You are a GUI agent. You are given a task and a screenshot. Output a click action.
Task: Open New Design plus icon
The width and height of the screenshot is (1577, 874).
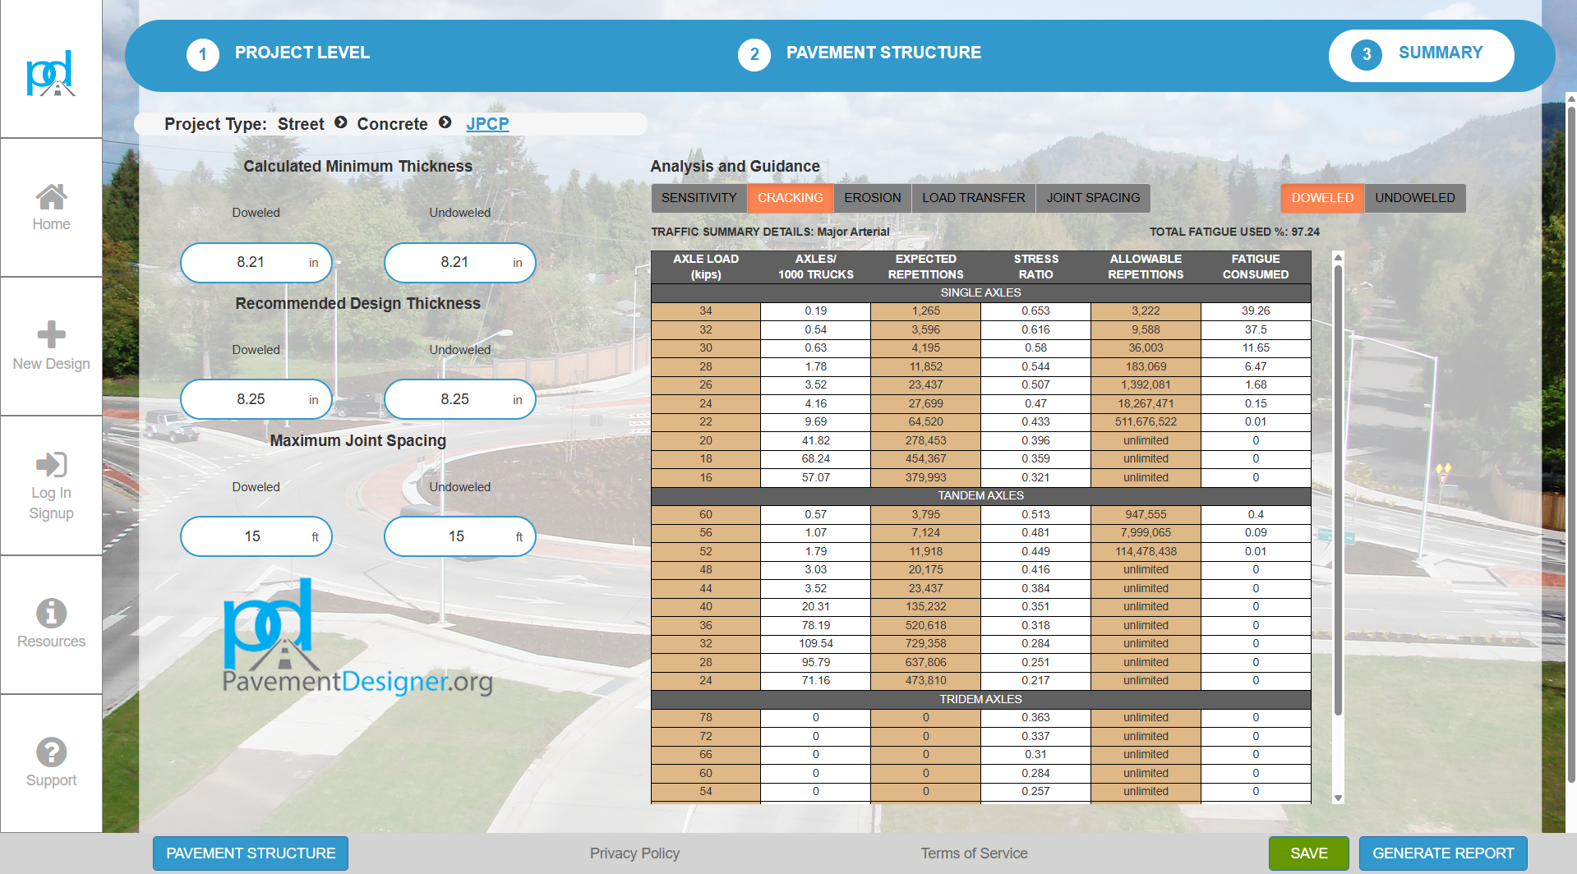(51, 335)
